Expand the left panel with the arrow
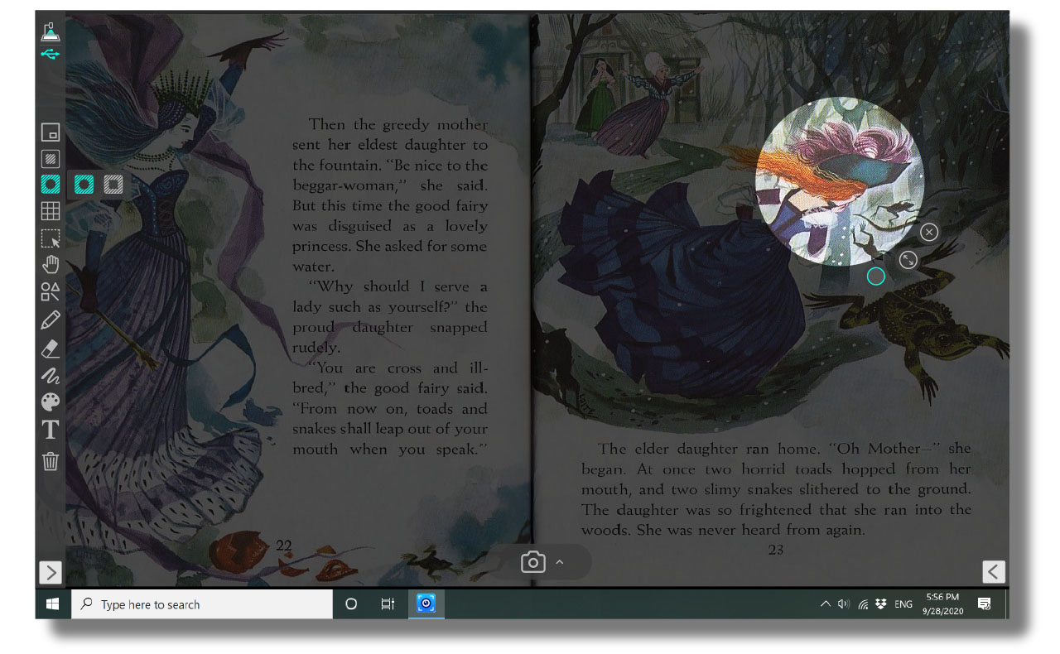Screen dimensions: 1060x654 pos(50,572)
